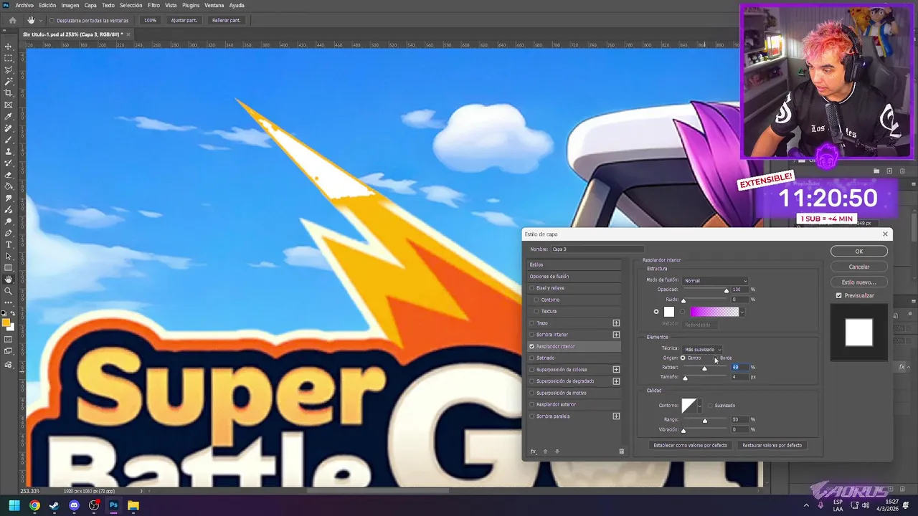Open fx menu in Estilo de capa dialog
Screen dimensions: 918x516
click(533, 451)
